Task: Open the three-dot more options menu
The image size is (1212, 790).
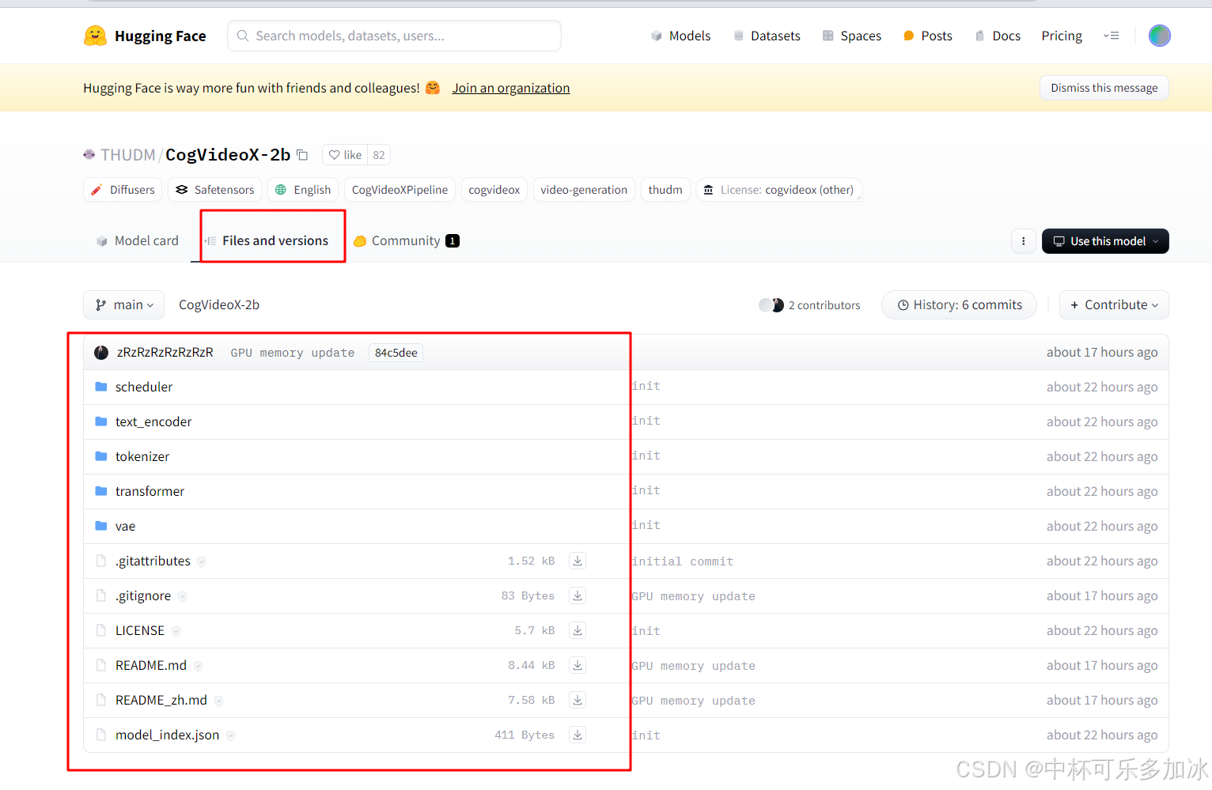Action: (x=1024, y=241)
